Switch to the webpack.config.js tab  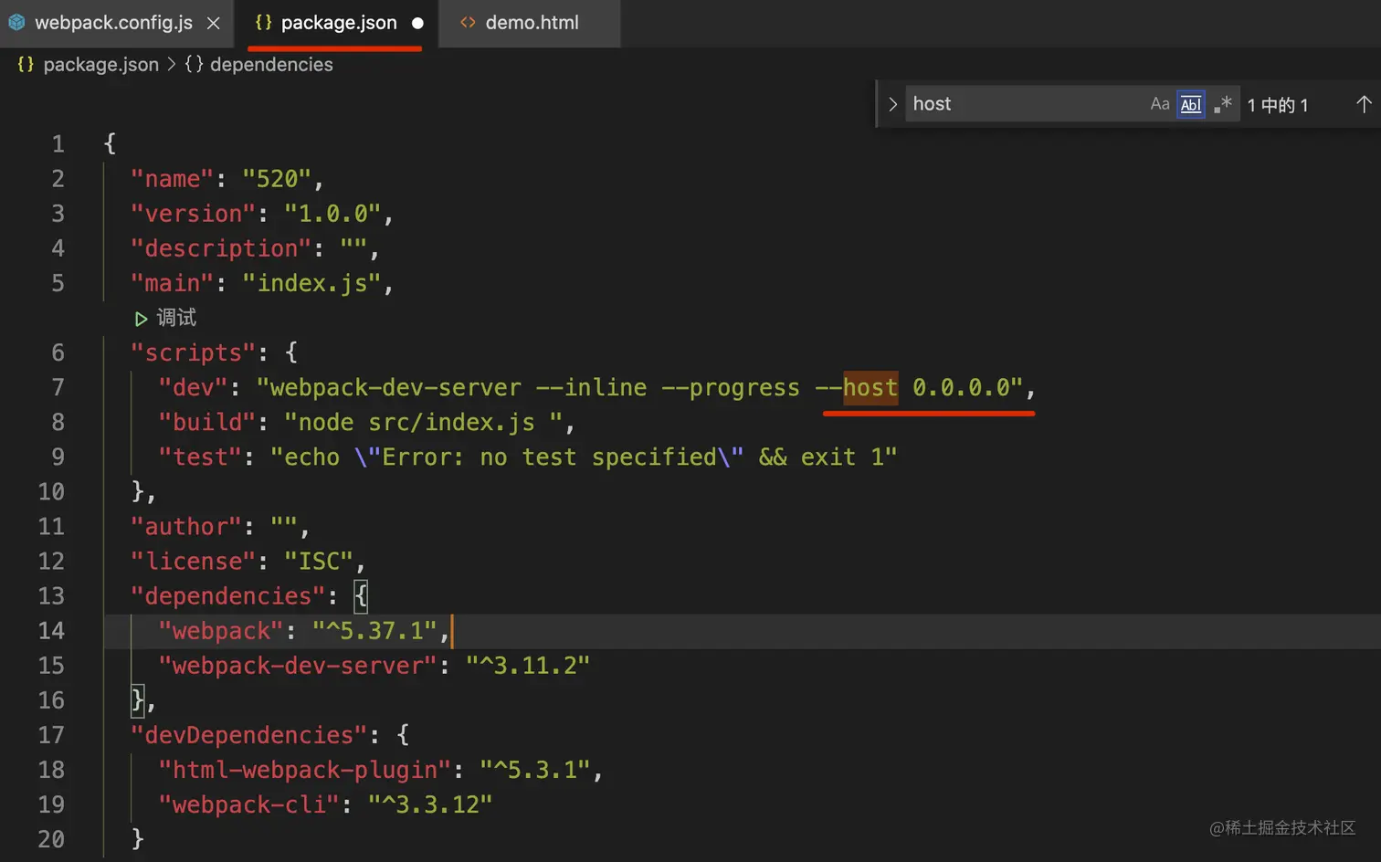coord(114,23)
